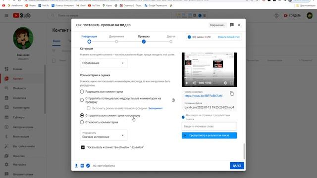Screen dimensions: 317x178
Task: Toggle the show likes count checkbox
Action: click(83, 147)
